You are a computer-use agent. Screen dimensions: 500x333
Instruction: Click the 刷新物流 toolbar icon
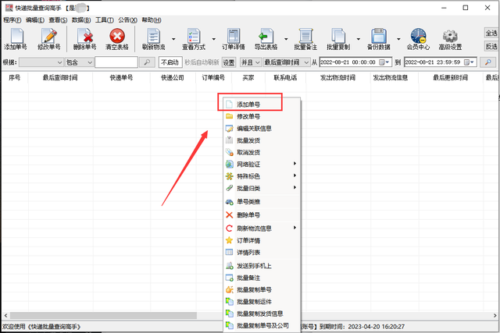[154, 39]
